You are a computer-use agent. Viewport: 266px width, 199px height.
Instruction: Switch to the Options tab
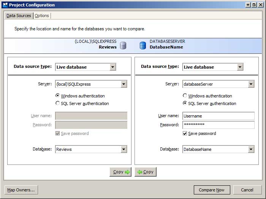point(42,16)
